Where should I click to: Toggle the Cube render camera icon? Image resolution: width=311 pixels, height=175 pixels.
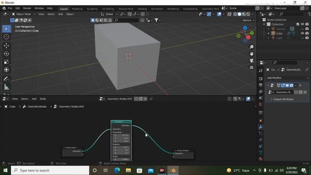click(307, 34)
